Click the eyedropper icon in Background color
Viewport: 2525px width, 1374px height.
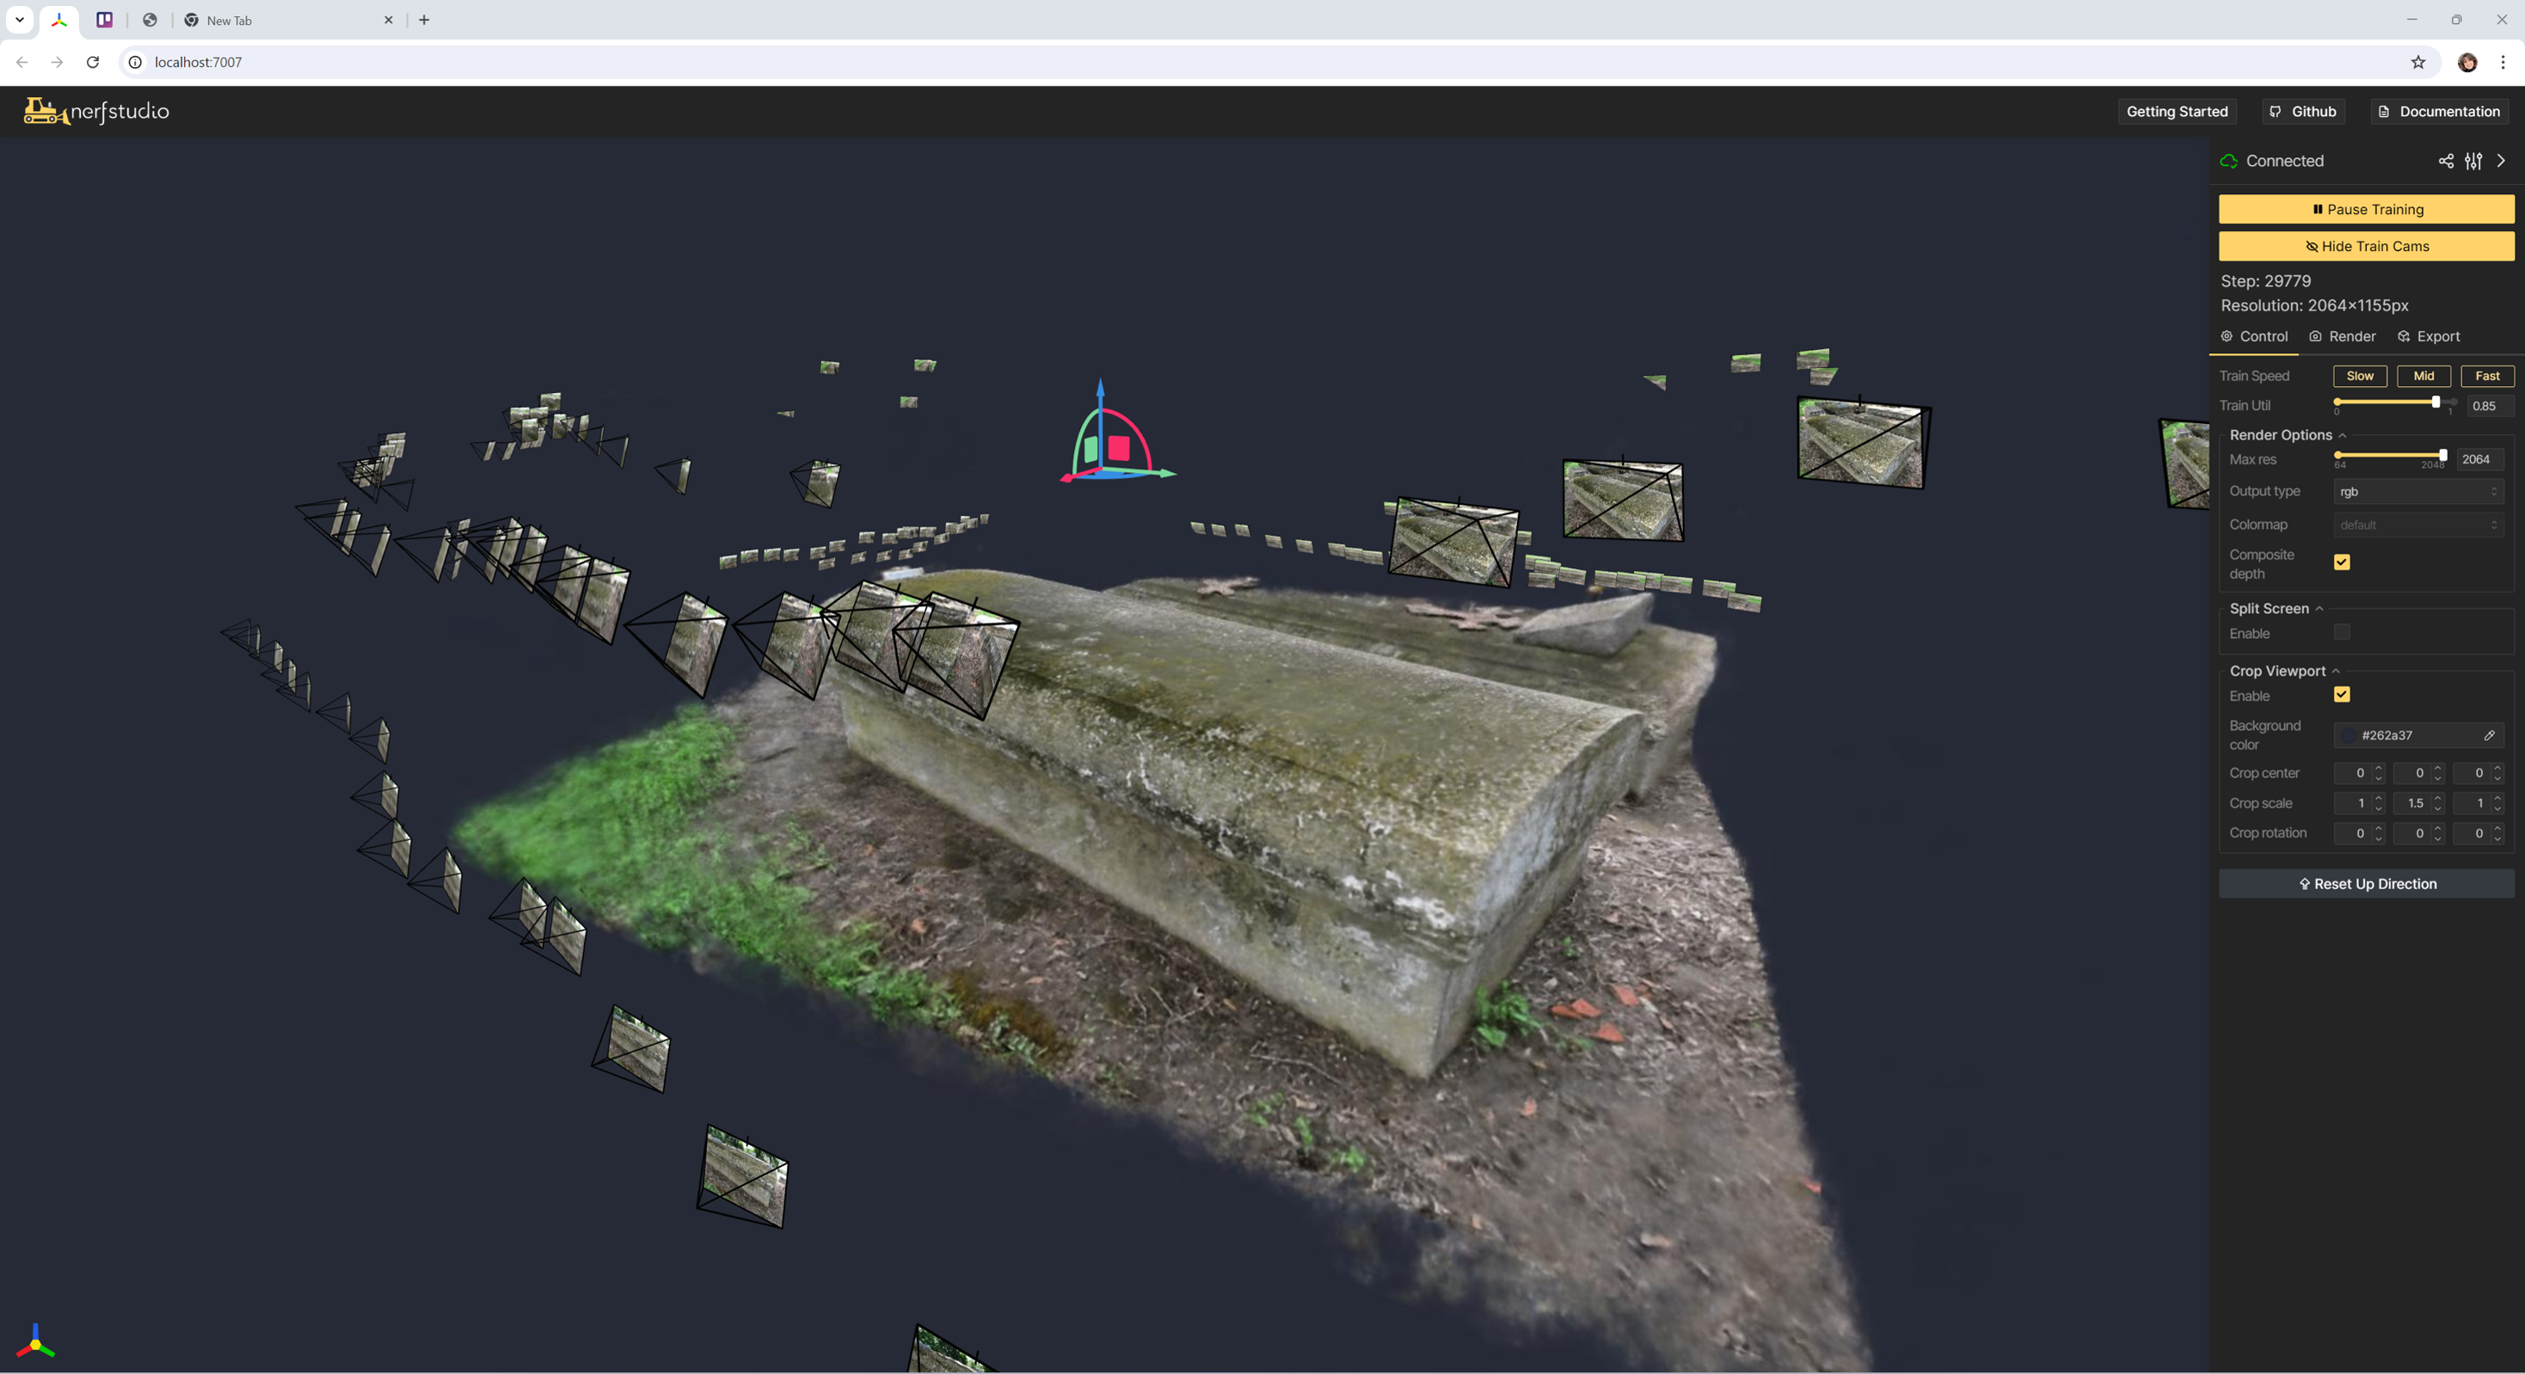coord(2489,735)
